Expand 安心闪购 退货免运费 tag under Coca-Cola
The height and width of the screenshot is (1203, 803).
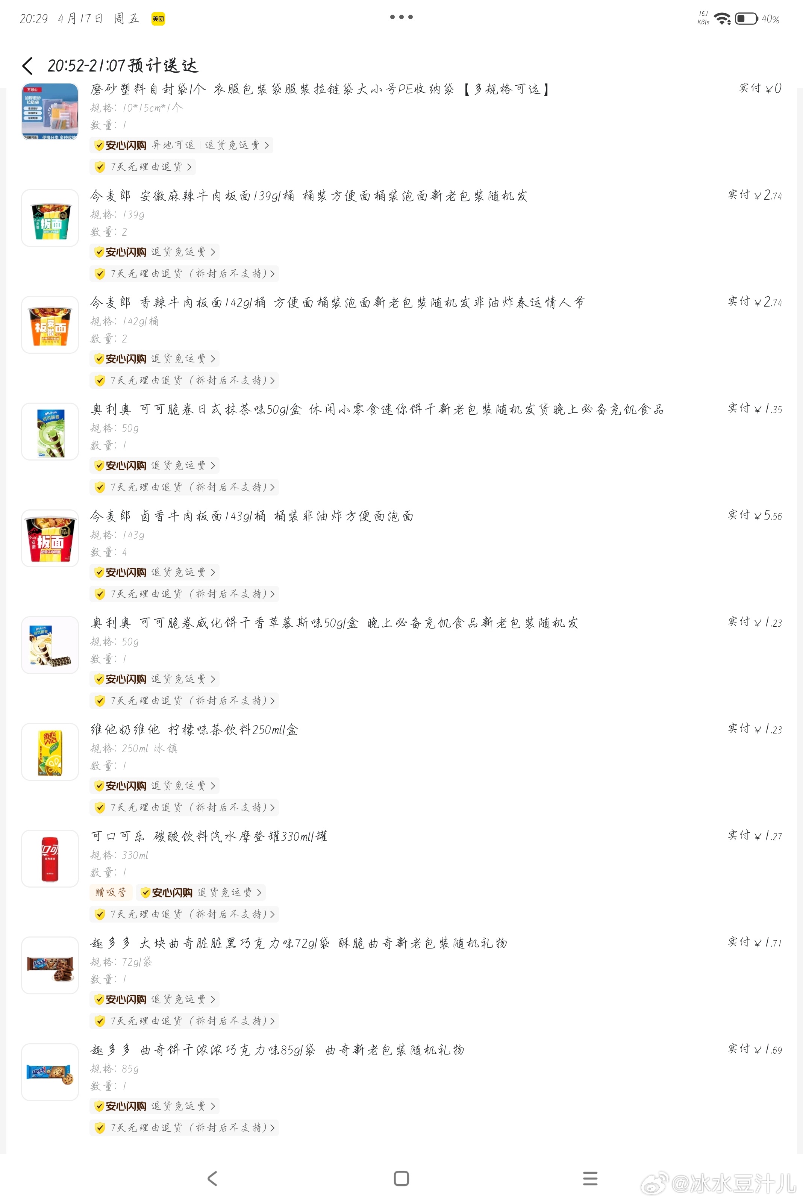click(x=201, y=892)
